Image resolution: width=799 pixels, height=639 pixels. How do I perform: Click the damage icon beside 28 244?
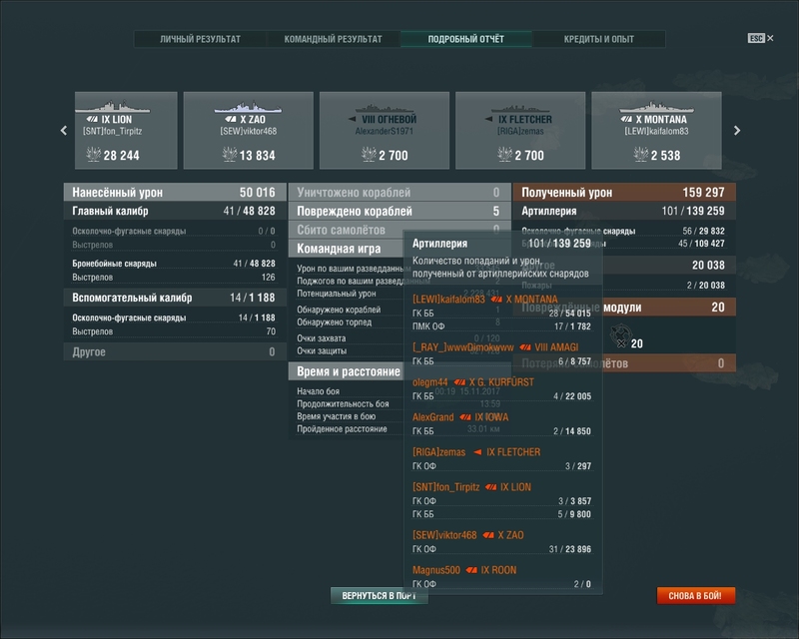coord(93,154)
